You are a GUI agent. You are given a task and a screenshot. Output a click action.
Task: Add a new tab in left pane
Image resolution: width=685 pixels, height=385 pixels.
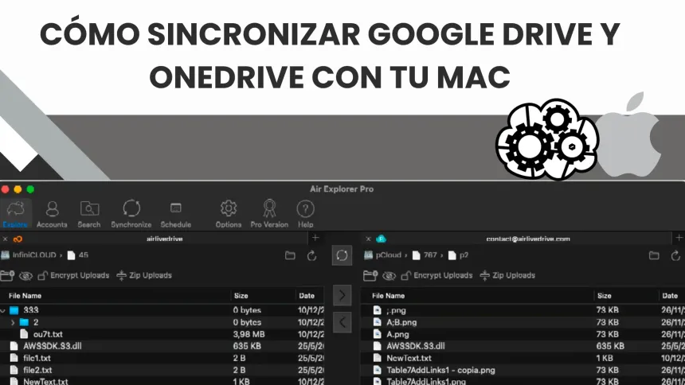pyautogui.click(x=315, y=238)
